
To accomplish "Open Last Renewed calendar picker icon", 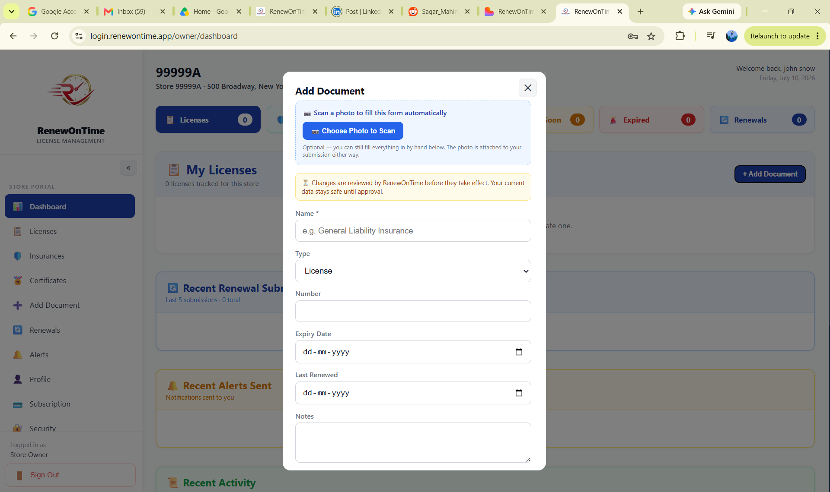I will point(519,393).
